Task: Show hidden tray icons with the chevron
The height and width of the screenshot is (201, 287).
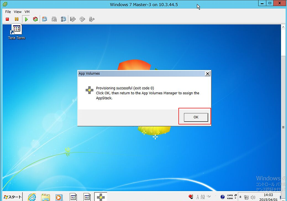Action: [240, 197]
